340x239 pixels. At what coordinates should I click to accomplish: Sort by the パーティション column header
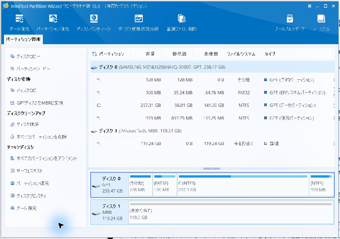point(112,54)
